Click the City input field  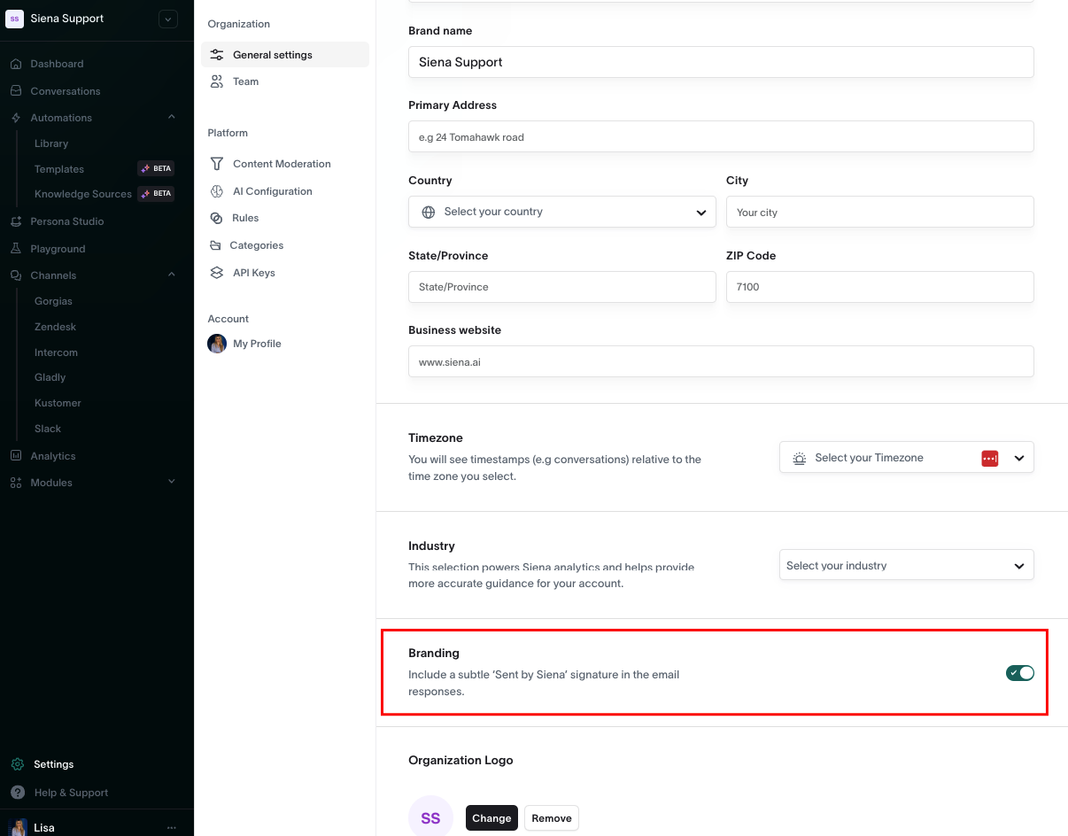click(x=880, y=212)
